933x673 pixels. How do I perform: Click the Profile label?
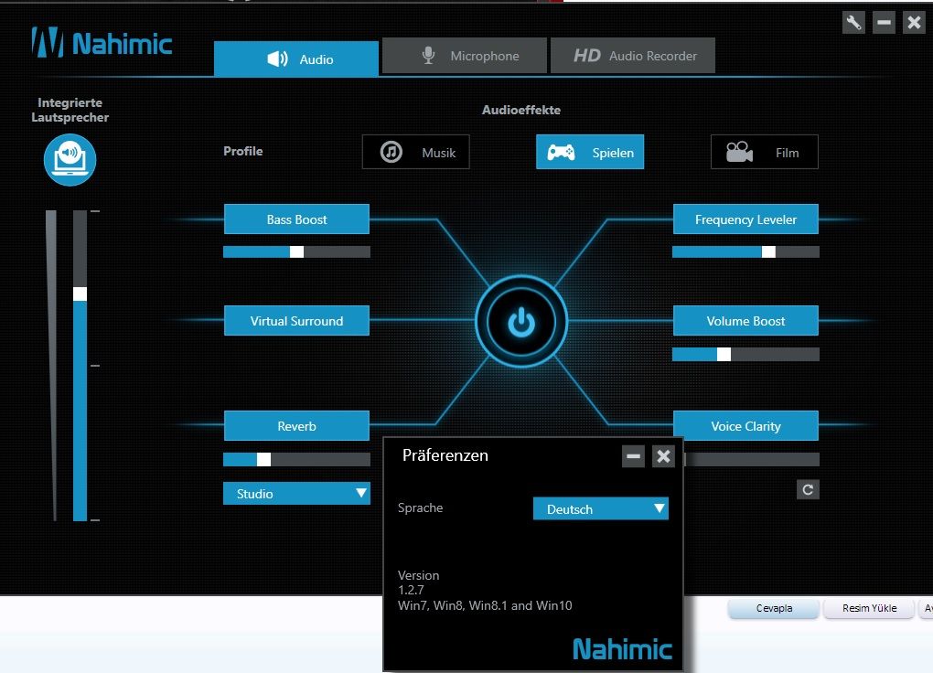242,151
